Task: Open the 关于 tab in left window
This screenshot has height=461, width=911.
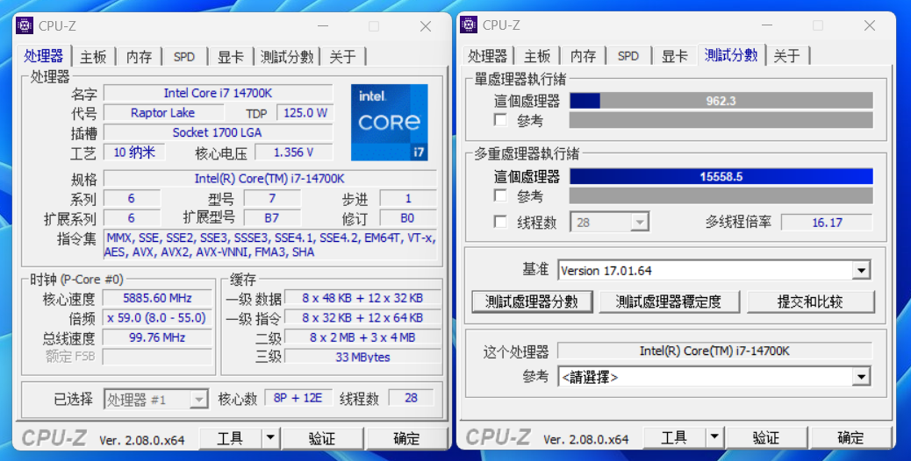Action: pyautogui.click(x=343, y=57)
